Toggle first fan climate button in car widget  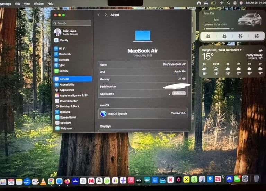(x=240, y=36)
